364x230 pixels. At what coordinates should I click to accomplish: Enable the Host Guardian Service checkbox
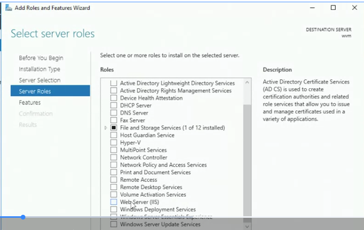tap(114, 135)
